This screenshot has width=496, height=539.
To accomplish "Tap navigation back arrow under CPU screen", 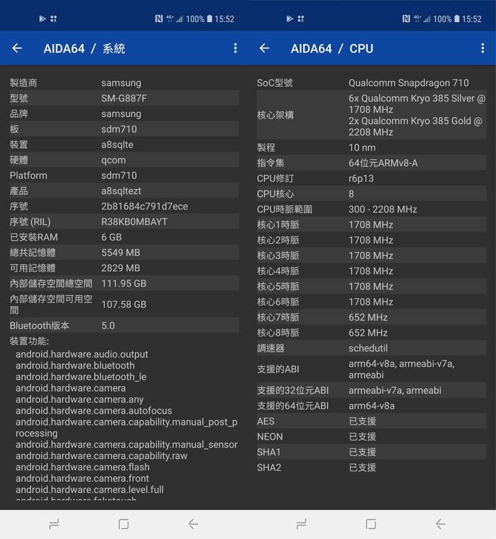I will pos(441,524).
